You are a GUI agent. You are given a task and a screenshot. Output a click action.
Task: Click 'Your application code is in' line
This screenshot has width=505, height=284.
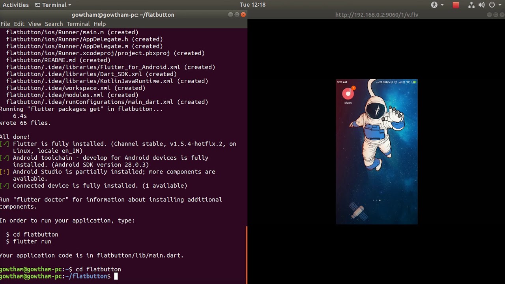(92, 256)
